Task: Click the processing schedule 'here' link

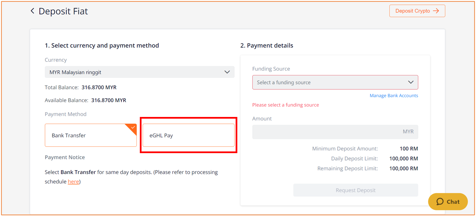Action: click(73, 182)
